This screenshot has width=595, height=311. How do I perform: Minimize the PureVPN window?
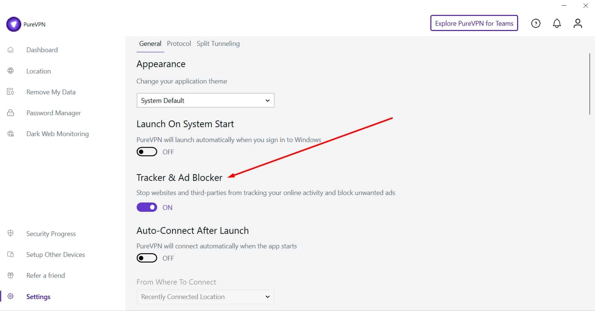pos(564,6)
